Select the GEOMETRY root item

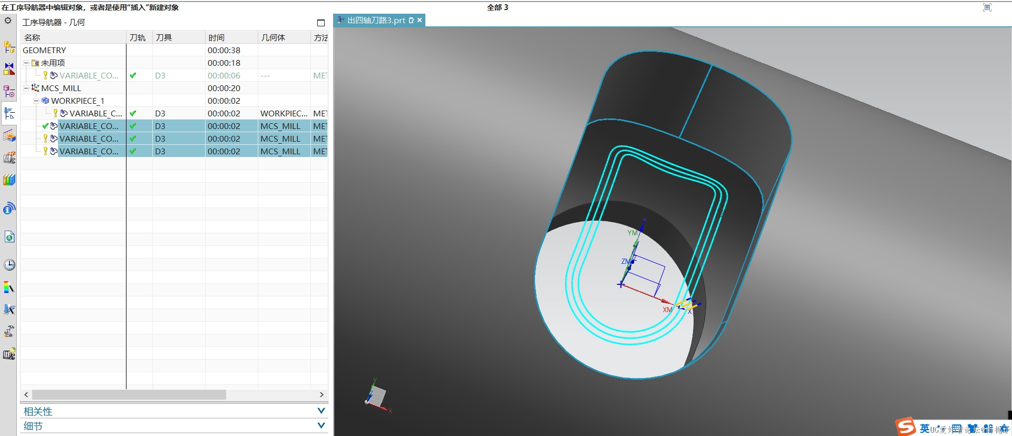(44, 51)
